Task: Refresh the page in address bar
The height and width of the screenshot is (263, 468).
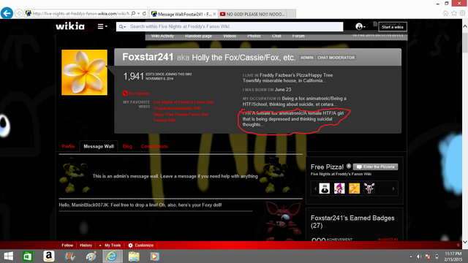Action: click(144, 13)
